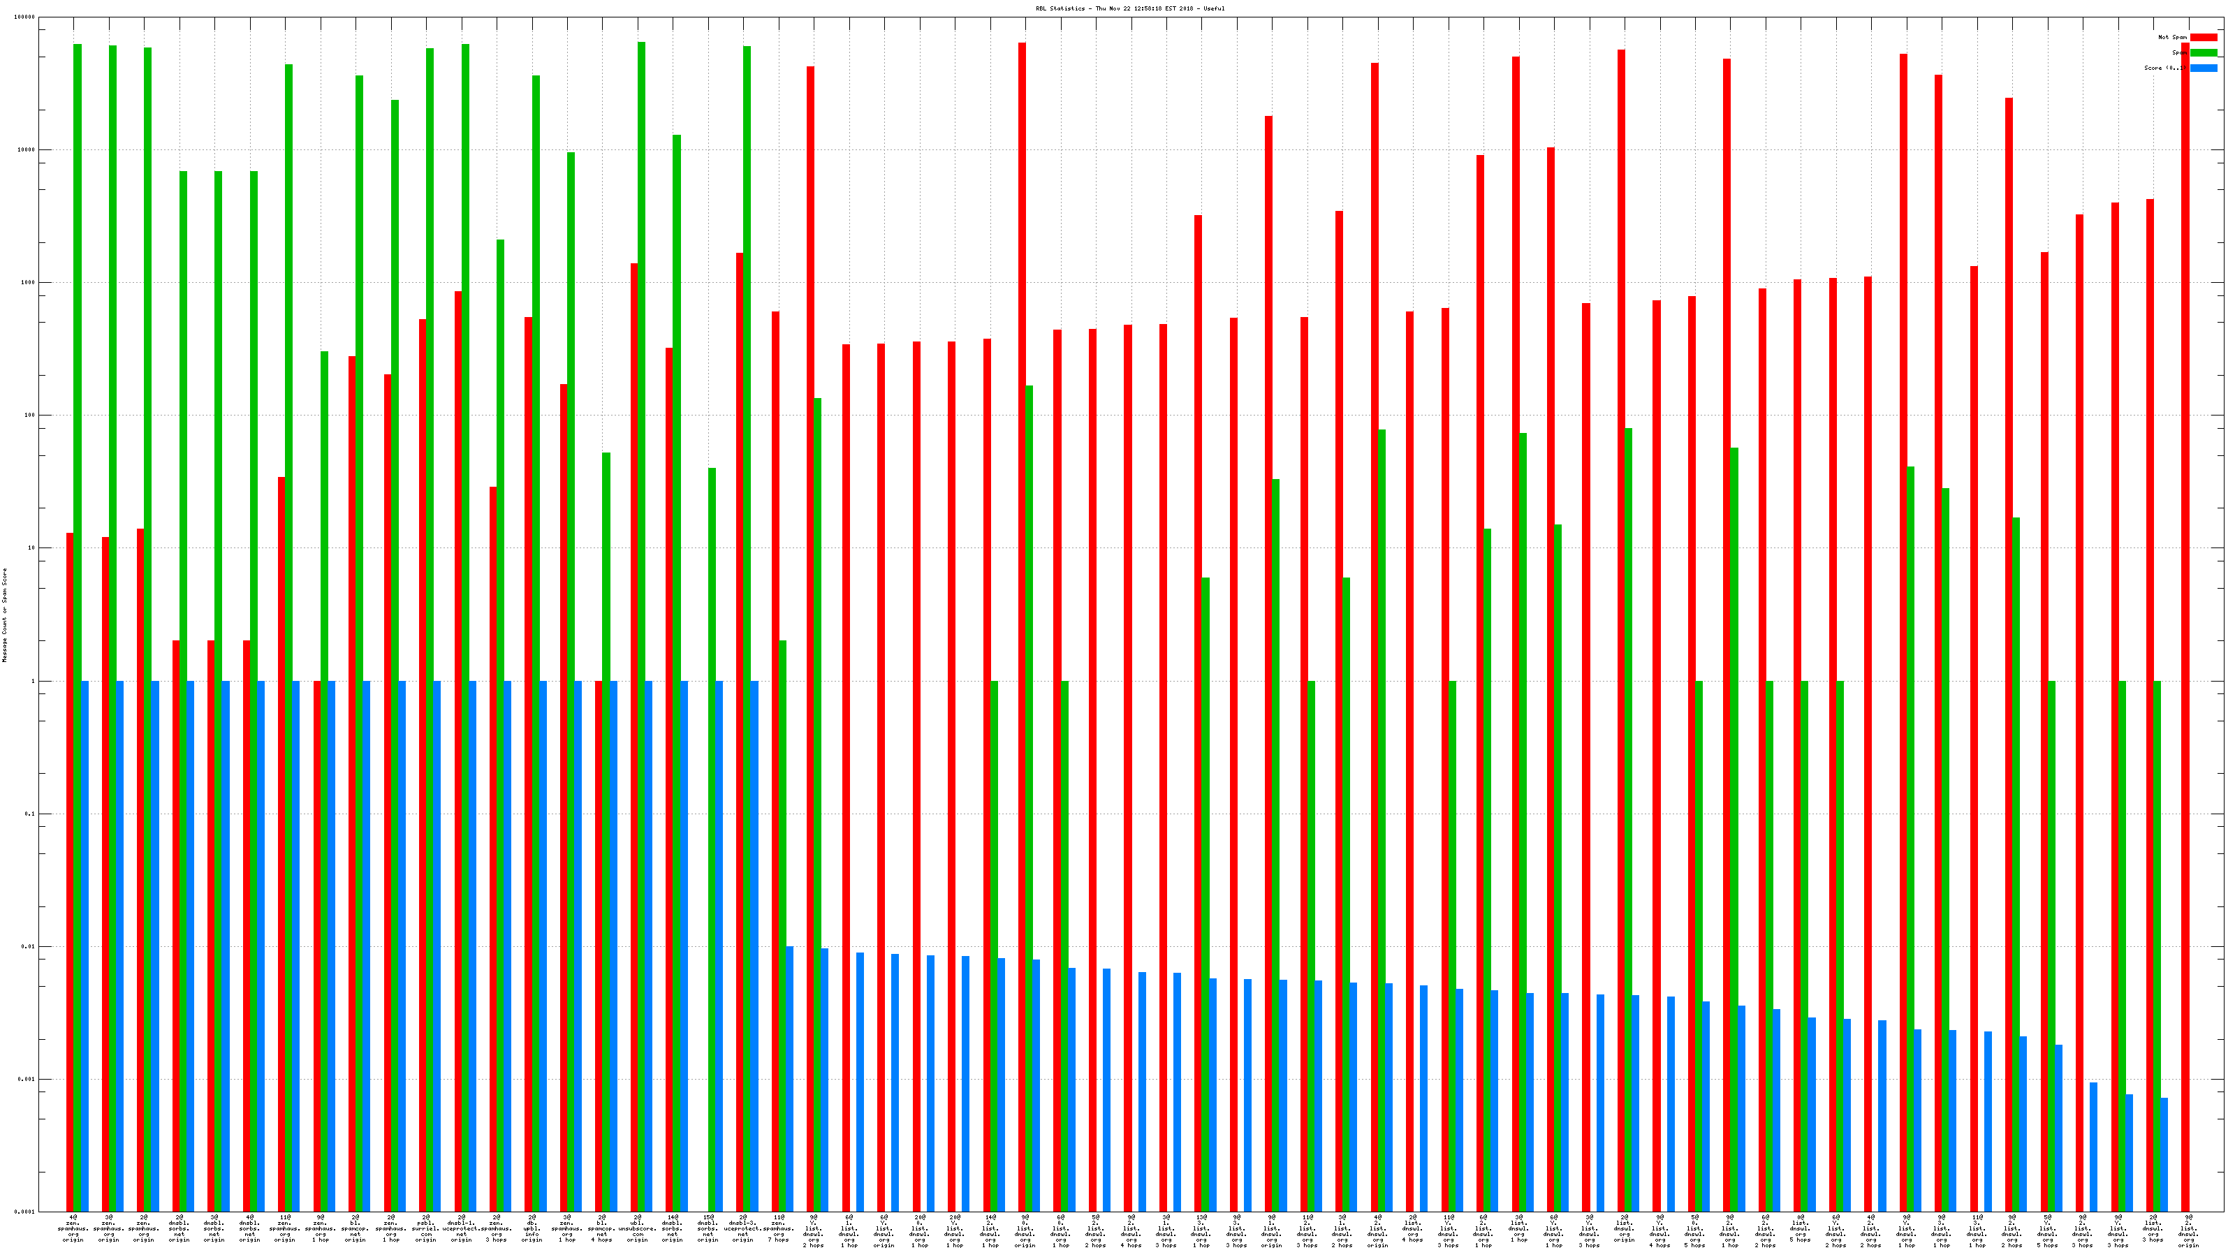The height and width of the screenshot is (1257, 2235).
Task: Click the dnsbl-1.uceprotect.net origin axis label
Action: click(x=462, y=1228)
